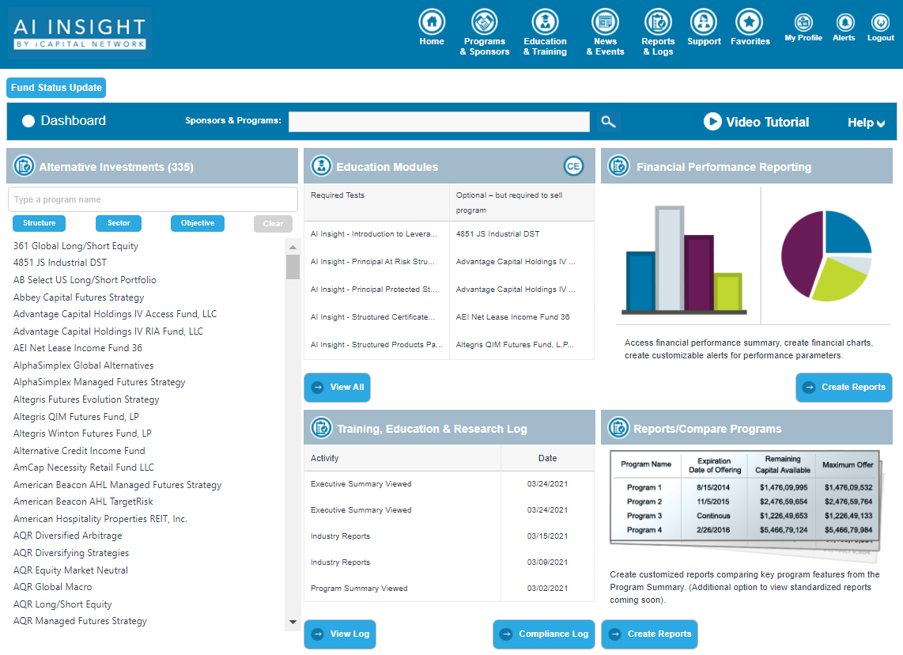The height and width of the screenshot is (655, 903).
Task: Click Program Summary Viewed log entry
Action: pos(359,589)
